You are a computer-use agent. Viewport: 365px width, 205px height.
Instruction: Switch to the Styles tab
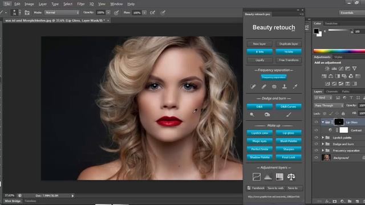pos(338,57)
